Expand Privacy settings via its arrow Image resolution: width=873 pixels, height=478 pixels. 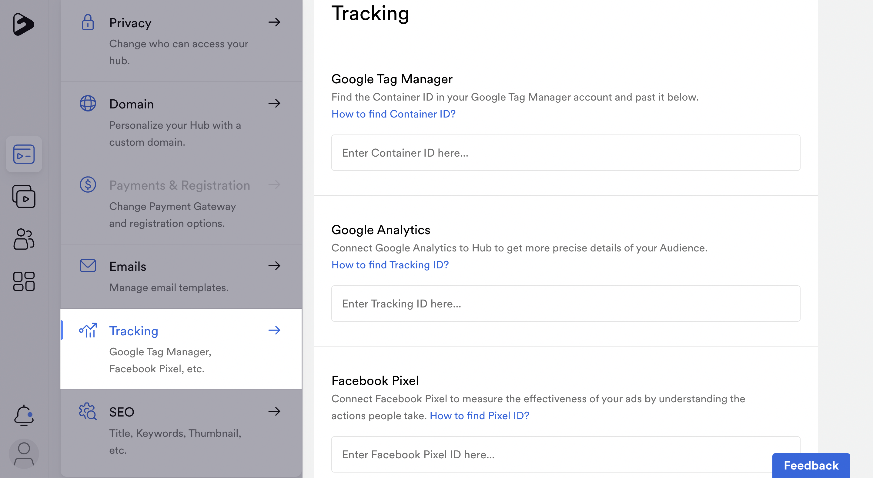[275, 22]
